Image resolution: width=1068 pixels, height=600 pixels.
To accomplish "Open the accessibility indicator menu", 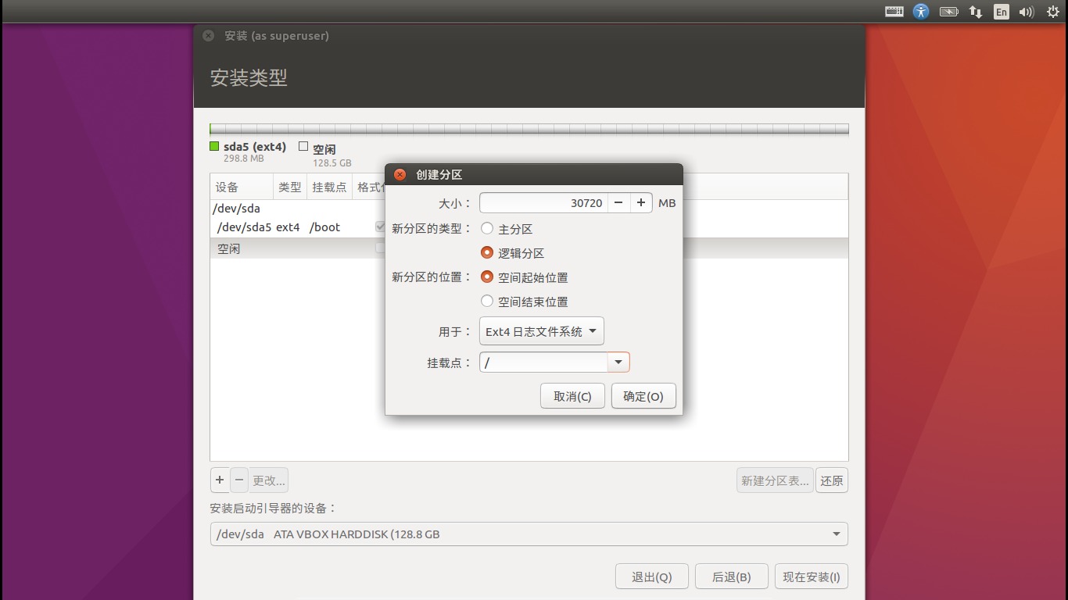I will tap(921, 12).
